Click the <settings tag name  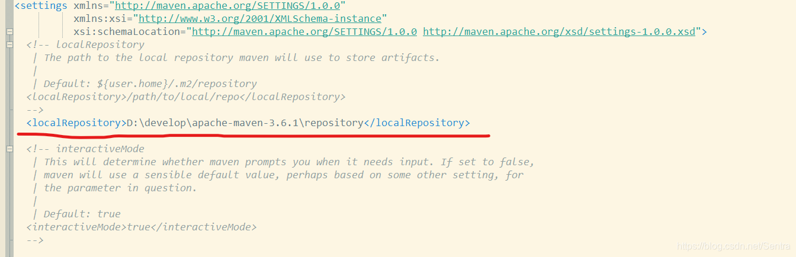(x=41, y=6)
